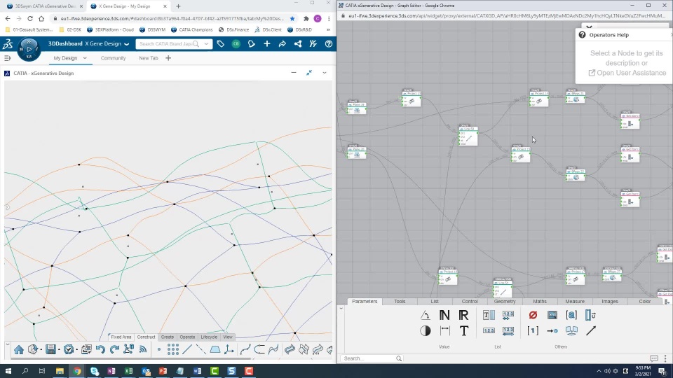Select the Create tab in action bar
673x378 pixels.
point(168,337)
